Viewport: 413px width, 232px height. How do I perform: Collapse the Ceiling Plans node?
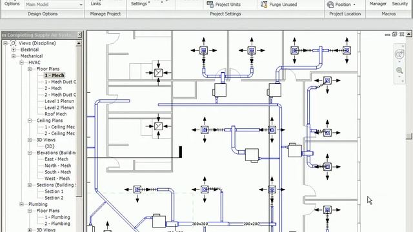click(x=30, y=121)
